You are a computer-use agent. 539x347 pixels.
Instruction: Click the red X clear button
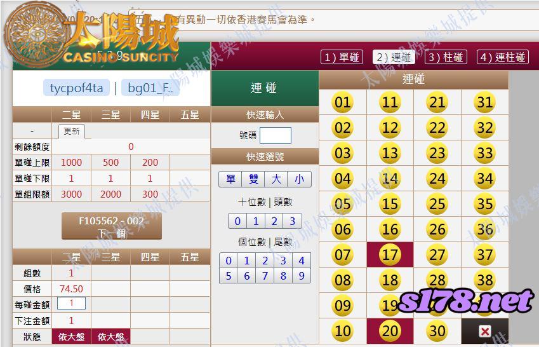coord(484,332)
